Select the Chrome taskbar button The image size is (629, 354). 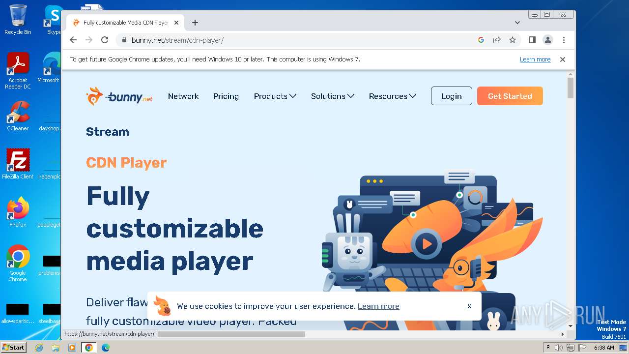pos(89,348)
